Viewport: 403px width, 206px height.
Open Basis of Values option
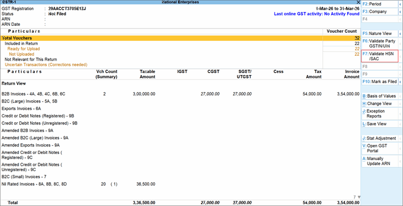(380, 96)
